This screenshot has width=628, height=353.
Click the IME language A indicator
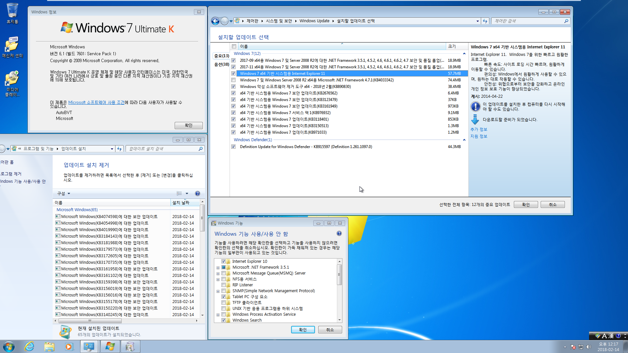coord(604,336)
